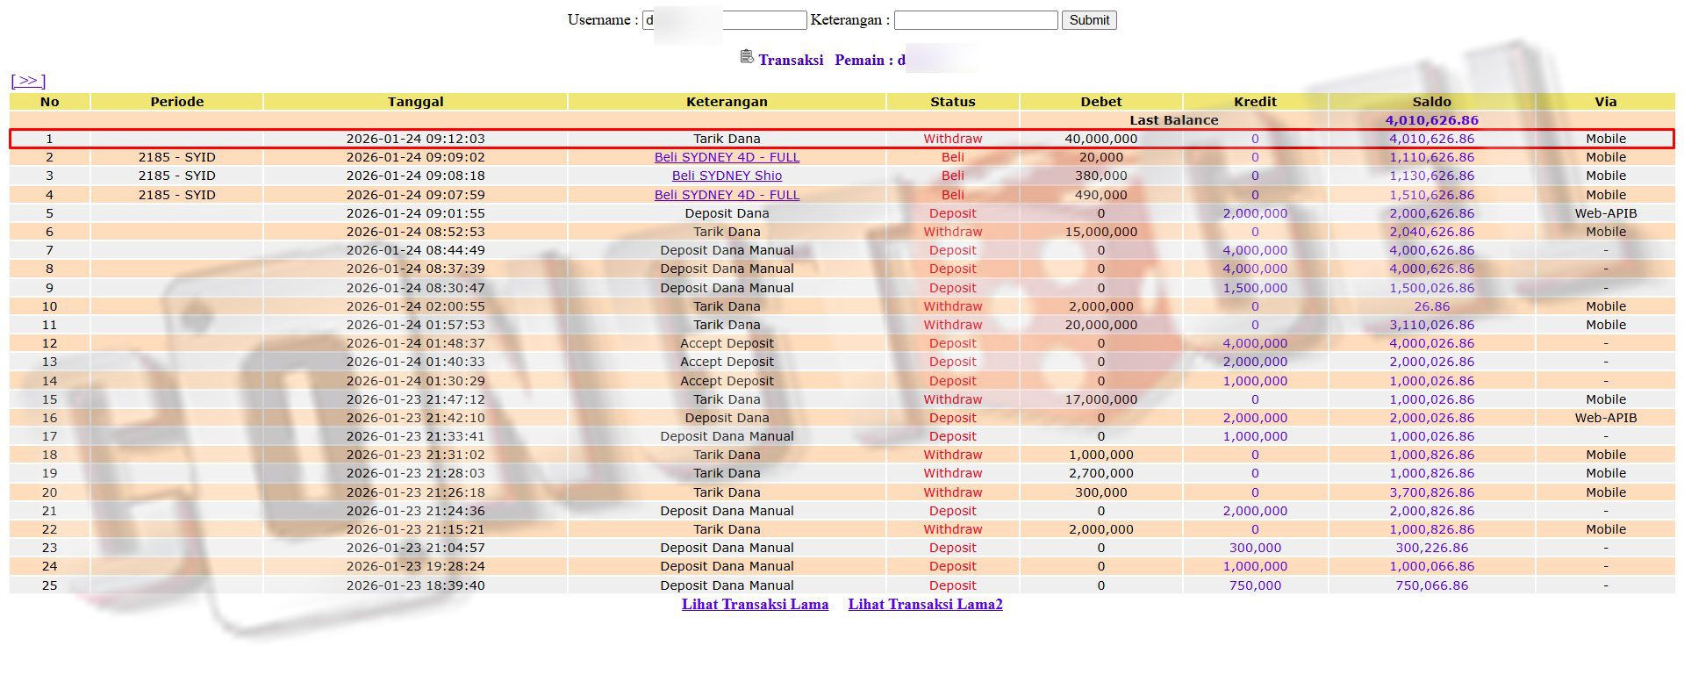
Task: Click the notepad icon beside Transaksi
Action: pos(747,57)
